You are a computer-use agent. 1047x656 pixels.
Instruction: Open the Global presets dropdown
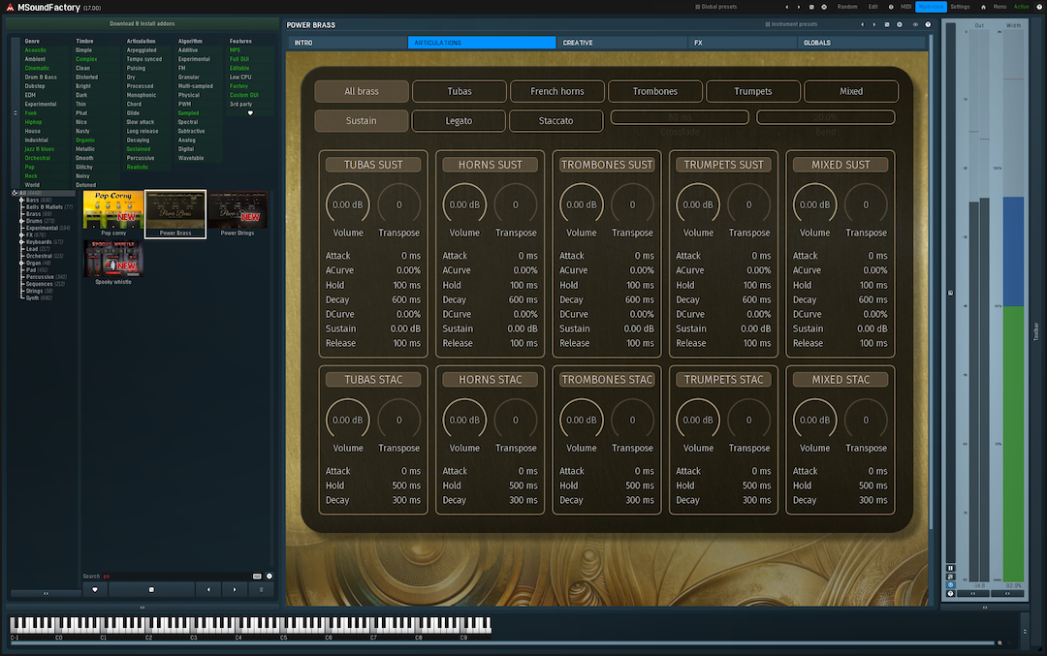tap(715, 7)
